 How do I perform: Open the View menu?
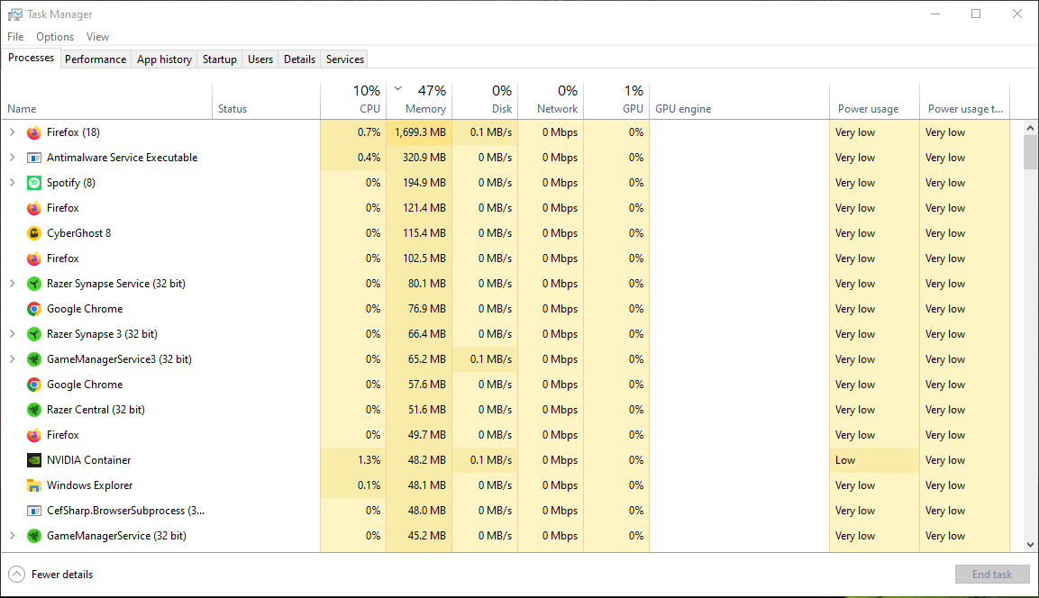(x=97, y=37)
